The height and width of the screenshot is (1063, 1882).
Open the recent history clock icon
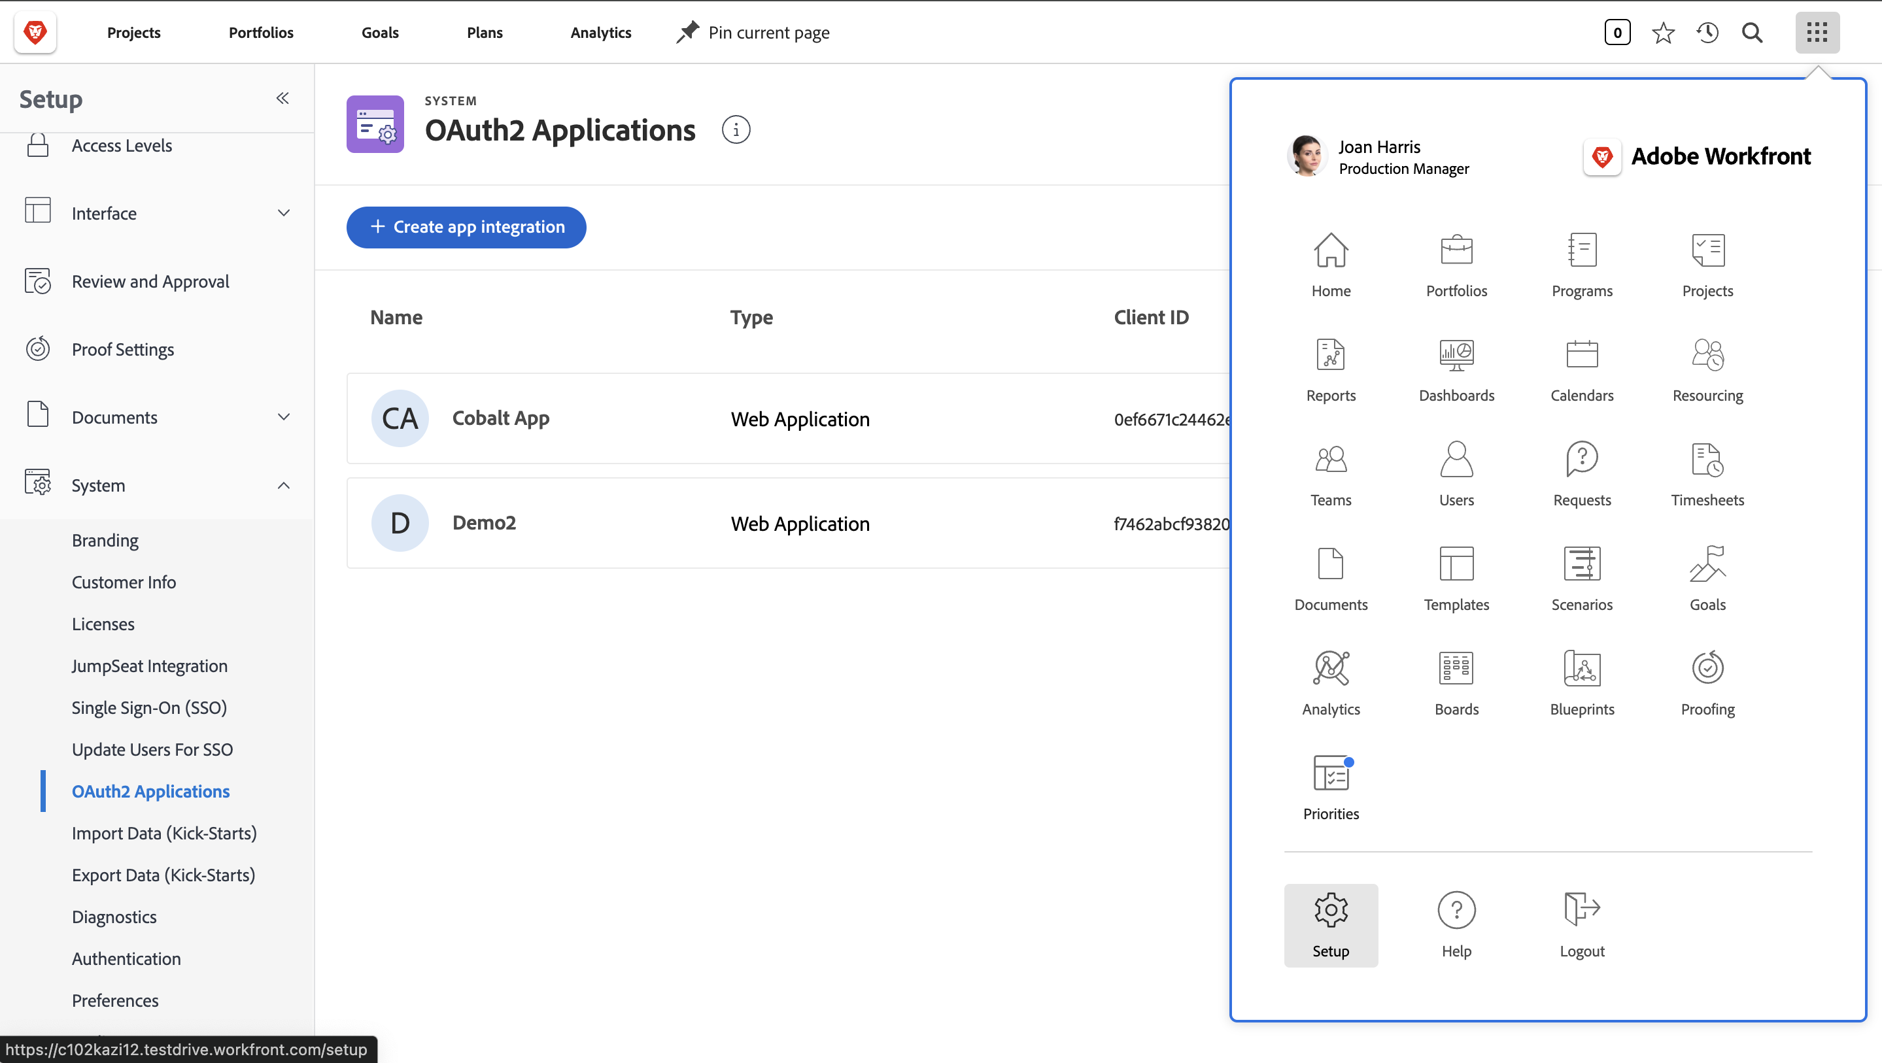click(x=1708, y=32)
